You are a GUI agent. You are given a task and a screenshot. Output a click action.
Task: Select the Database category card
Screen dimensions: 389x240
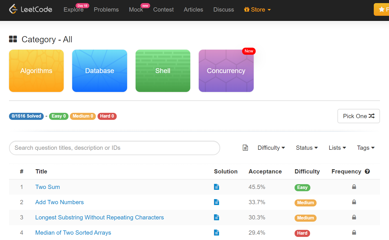pyautogui.click(x=100, y=71)
